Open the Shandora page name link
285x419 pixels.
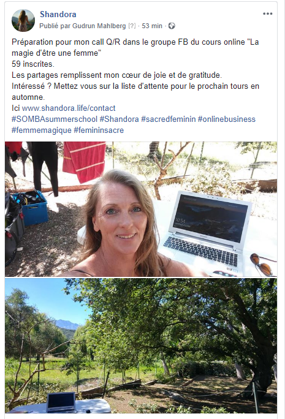click(x=58, y=14)
